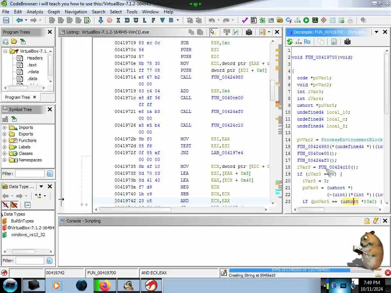Open the Navigation menu
Viewport: 391px width, 293px height.
coord(76,12)
